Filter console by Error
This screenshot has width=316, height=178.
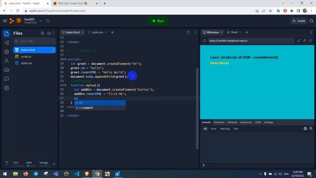[x=213, y=129]
